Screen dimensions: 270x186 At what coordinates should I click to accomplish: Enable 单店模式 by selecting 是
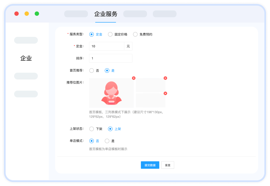[x=107, y=141]
